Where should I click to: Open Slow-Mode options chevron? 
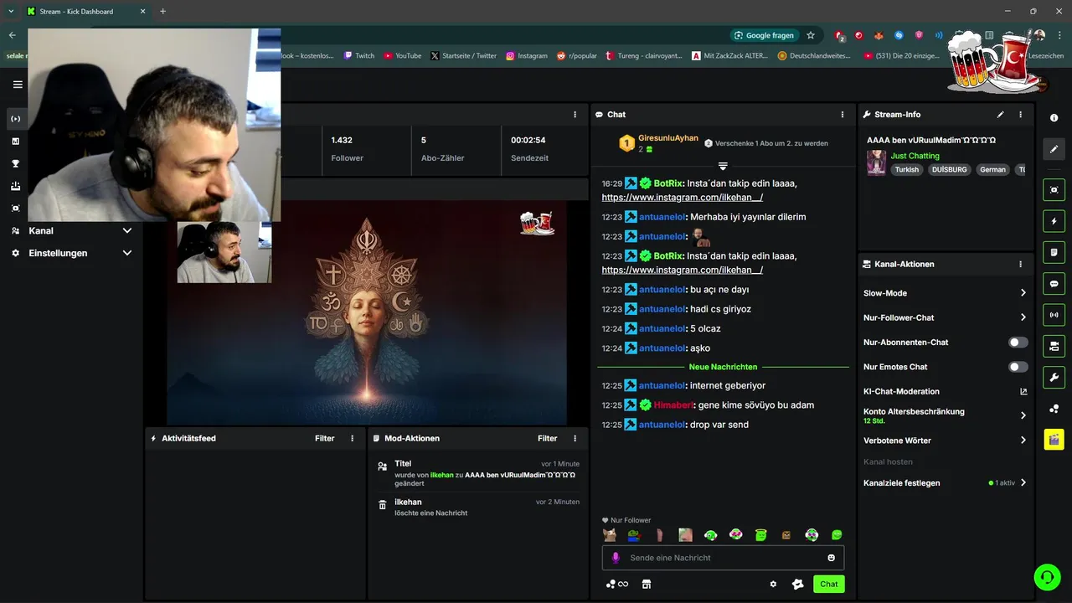coord(1023,293)
